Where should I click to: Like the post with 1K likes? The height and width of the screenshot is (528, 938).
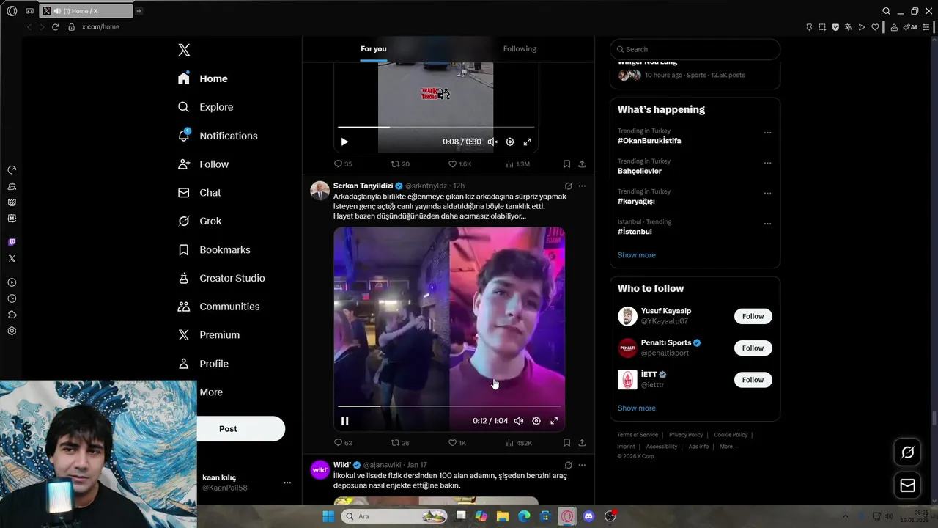tap(457, 443)
